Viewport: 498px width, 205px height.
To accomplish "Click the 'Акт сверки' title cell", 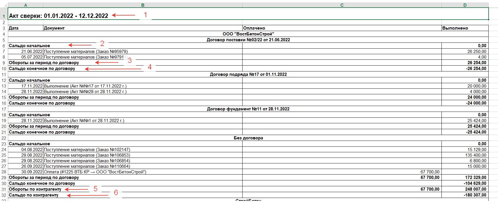I will (x=59, y=16).
